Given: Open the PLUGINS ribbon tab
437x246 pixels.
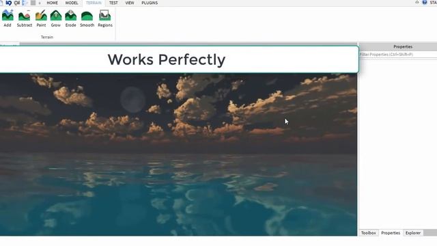Looking at the screenshot, I should click(150, 3).
